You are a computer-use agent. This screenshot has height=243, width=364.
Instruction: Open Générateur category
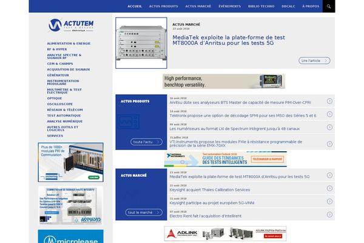tap(58, 75)
